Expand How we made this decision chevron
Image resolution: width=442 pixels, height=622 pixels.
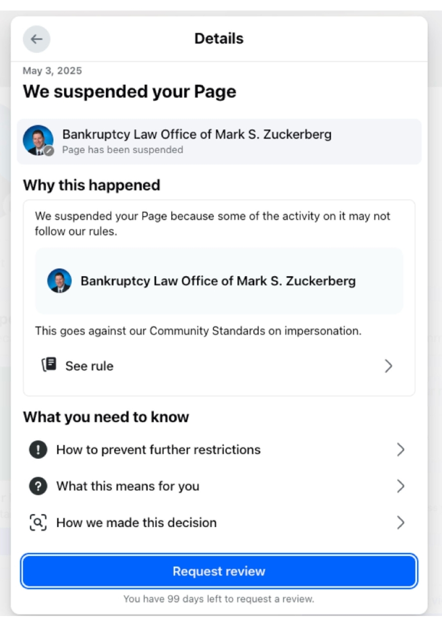pyautogui.click(x=400, y=523)
